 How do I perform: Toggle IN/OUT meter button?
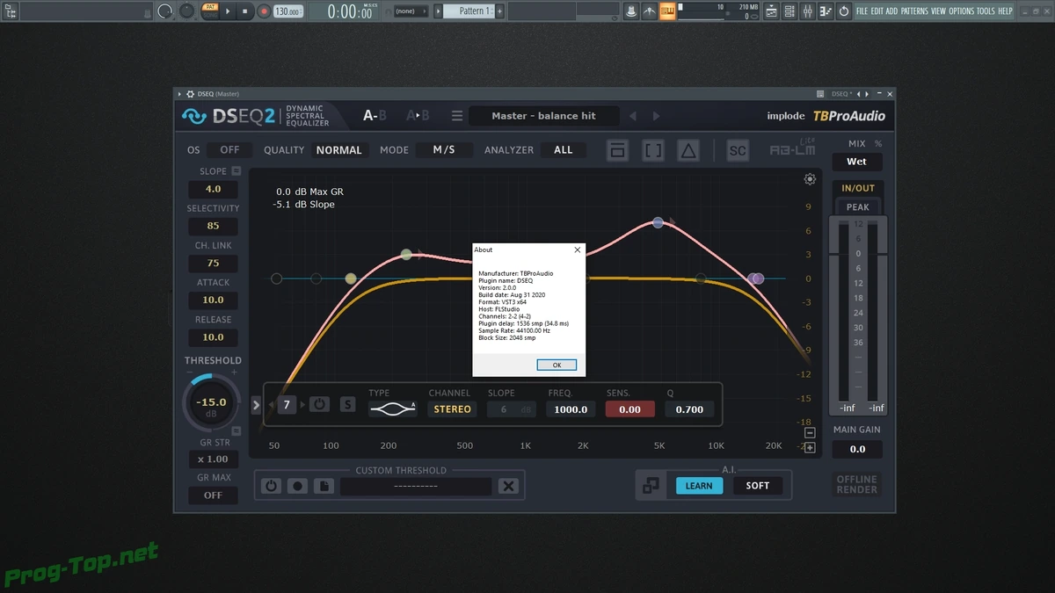tap(858, 188)
